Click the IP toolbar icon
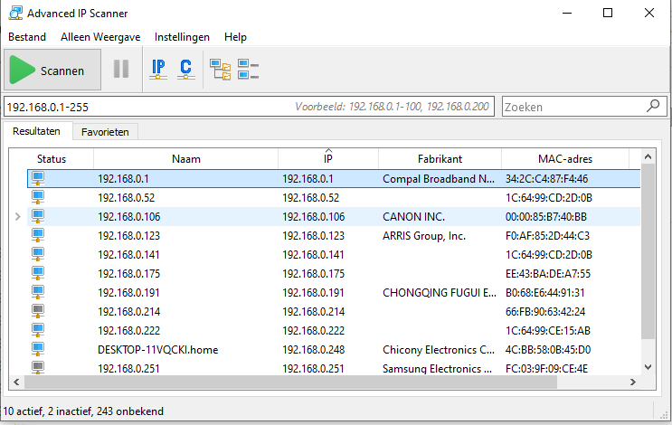 pos(158,69)
